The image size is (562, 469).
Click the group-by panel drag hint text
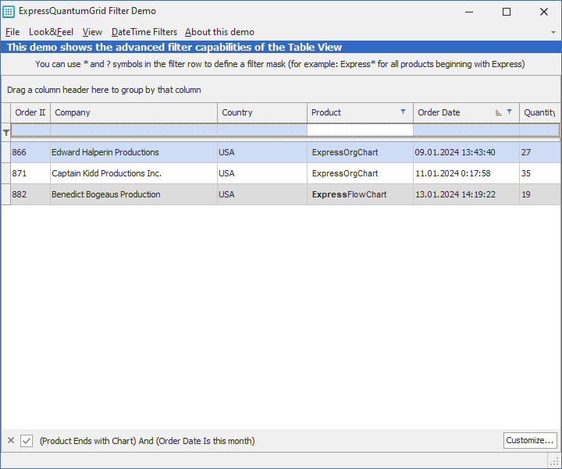pos(104,90)
